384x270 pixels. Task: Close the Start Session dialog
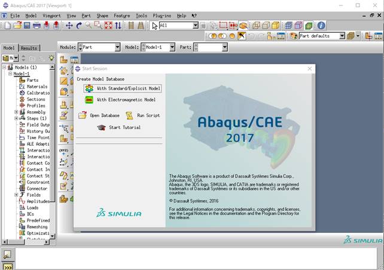(x=309, y=69)
